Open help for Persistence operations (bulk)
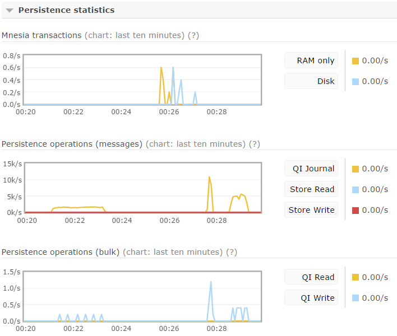The width and height of the screenshot is (397, 336). coord(231,252)
